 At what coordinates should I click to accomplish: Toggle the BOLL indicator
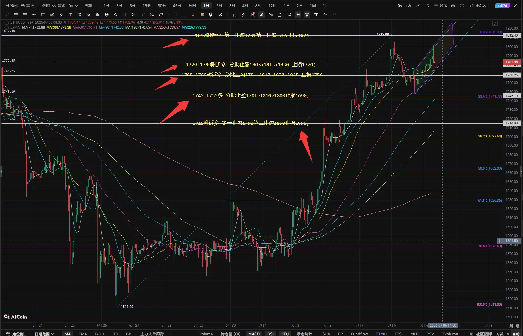pyautogui.click(x=100, y=334)
